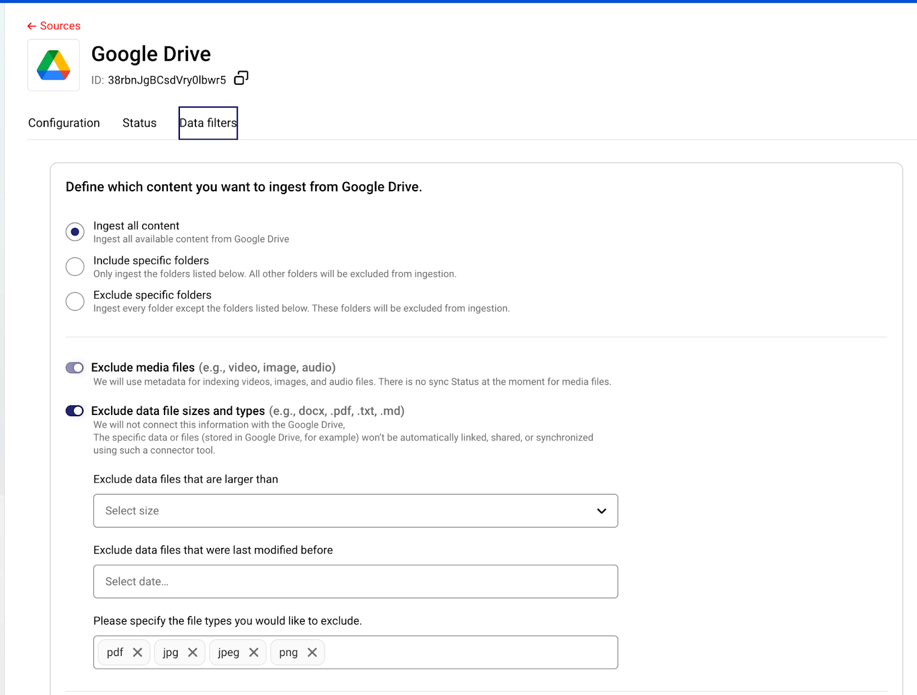Disable Exclude data file sizes and types
Screen dimensions: 917x695
(75, 411)
